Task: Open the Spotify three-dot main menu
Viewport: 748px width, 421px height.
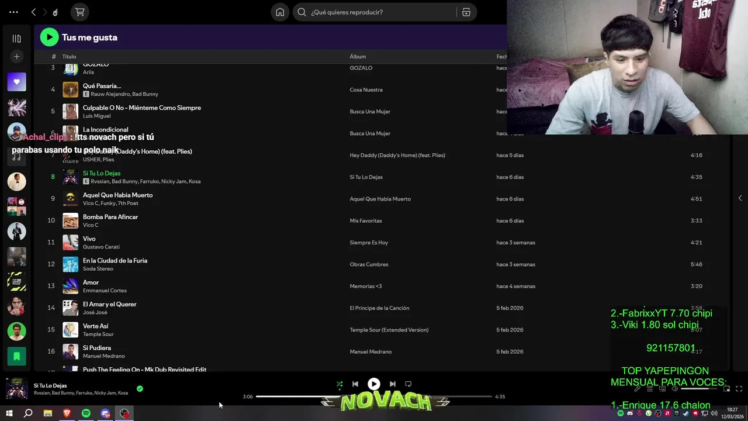Action: click(x=13, y=12)
